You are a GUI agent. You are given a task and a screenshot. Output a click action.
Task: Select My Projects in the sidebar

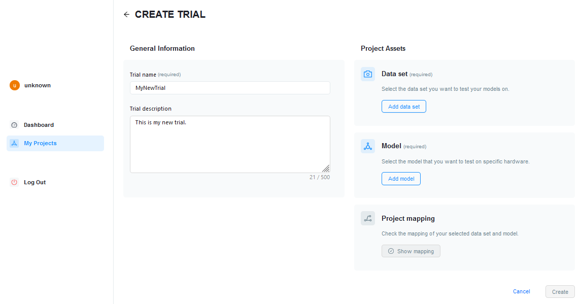pos(55,143)
